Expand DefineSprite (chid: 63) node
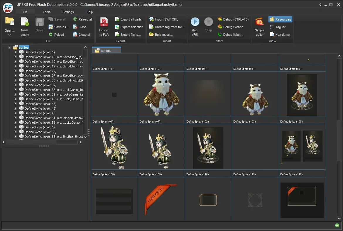This screenshot has width=343, height=231. (x=15, y=132)
